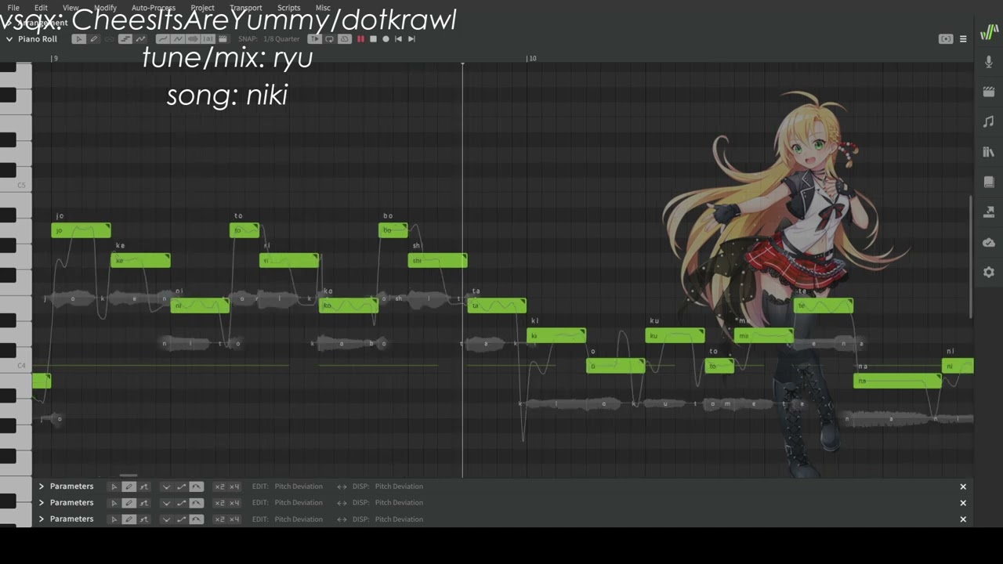
Task: Open the Auto-Process menu
Action: coord(154,8)
